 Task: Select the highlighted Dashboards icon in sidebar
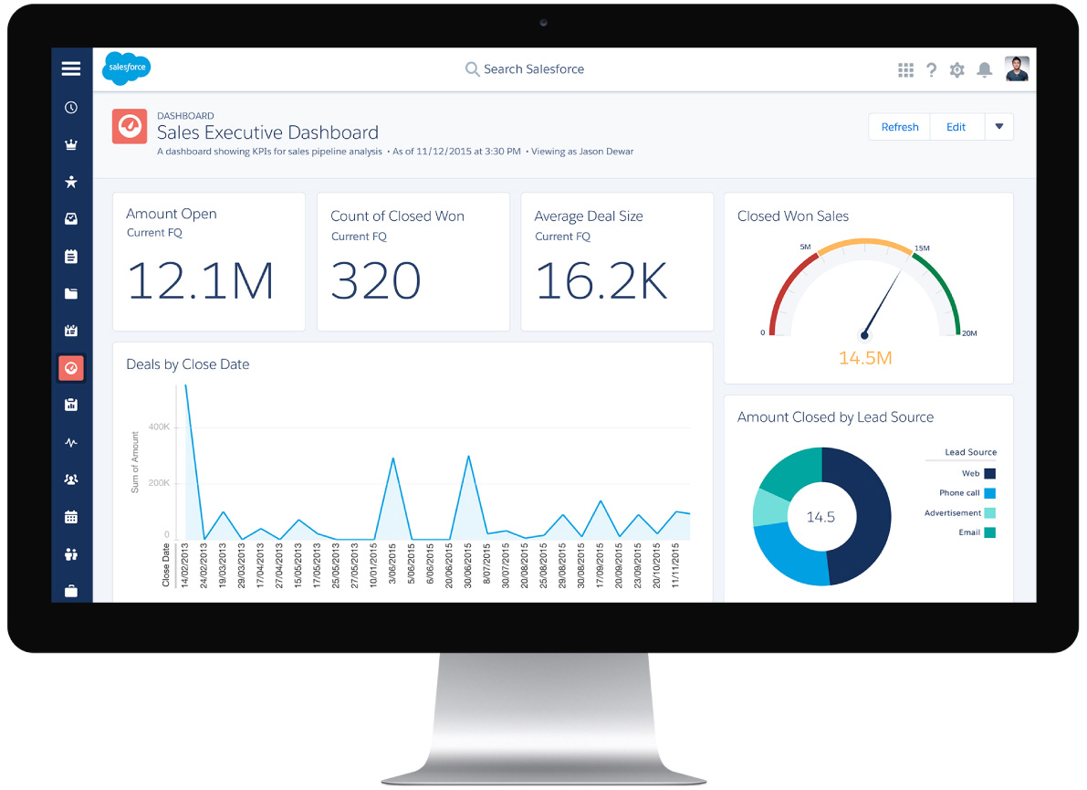71,367
